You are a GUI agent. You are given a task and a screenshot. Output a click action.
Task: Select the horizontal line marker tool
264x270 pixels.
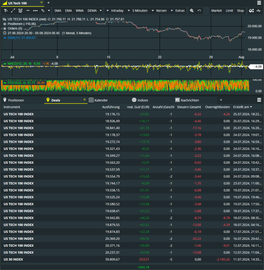pyautogui.click(x=28, y=11)
